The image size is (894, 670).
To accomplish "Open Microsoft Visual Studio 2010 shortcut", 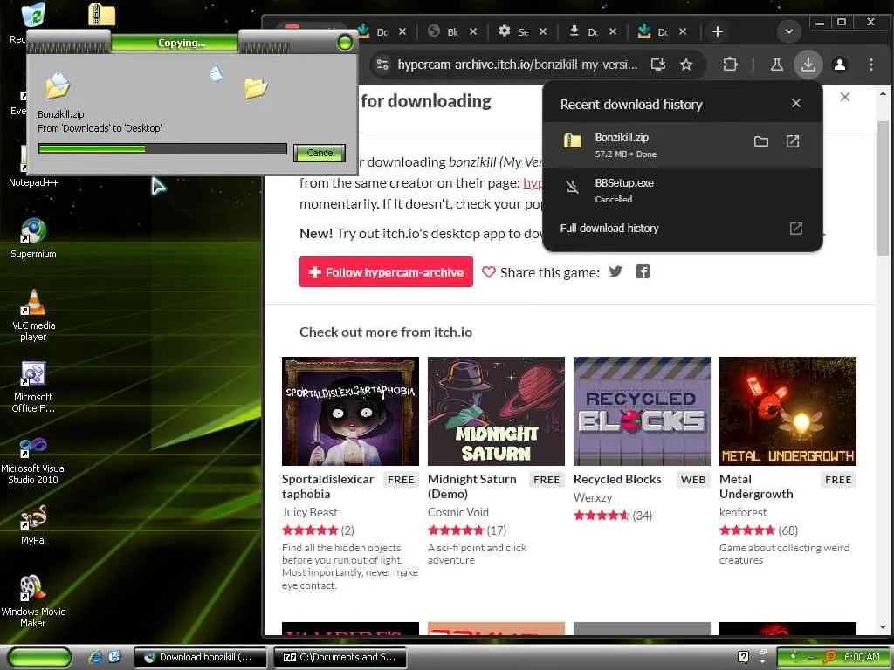I will 33,459.
